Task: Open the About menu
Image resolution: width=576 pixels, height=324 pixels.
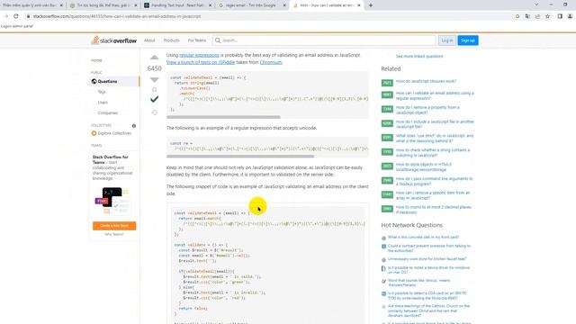Action: tap(149, 40)
